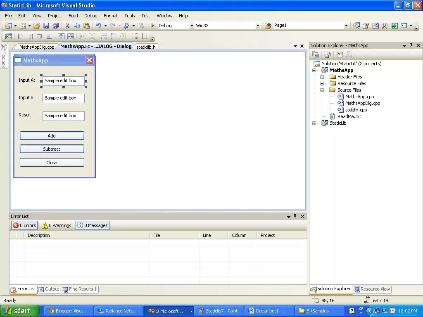Screen dimensions: 423x317
Task: Click the Find in Files icon beside Page1
Action: click(268, 26)
